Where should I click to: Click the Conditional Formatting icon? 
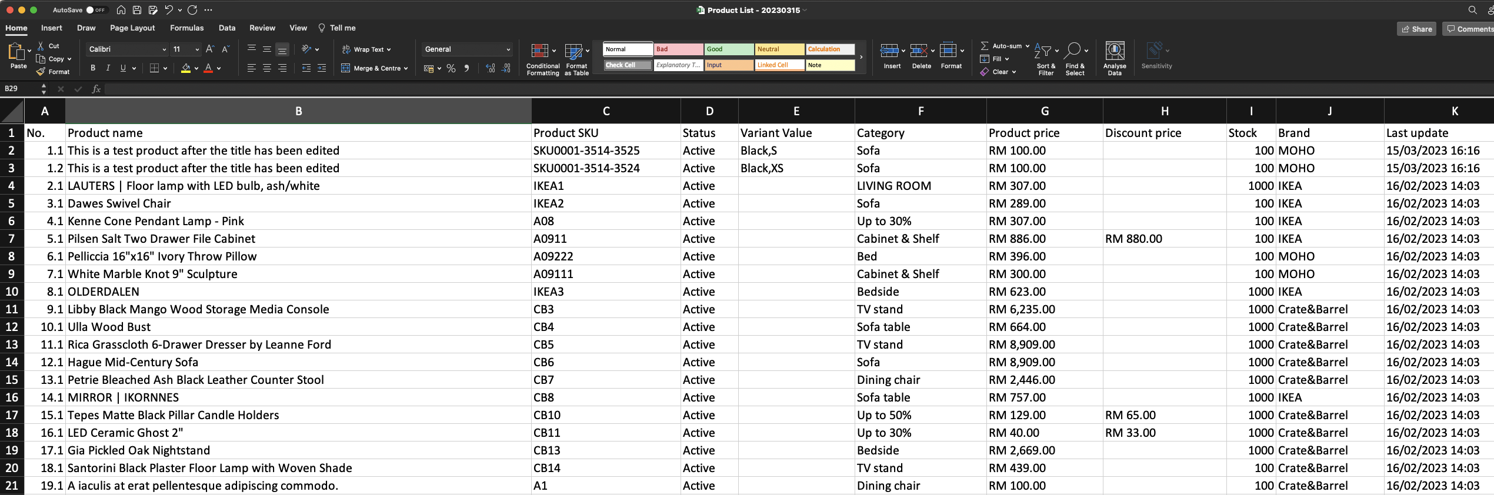pos(540,51)
